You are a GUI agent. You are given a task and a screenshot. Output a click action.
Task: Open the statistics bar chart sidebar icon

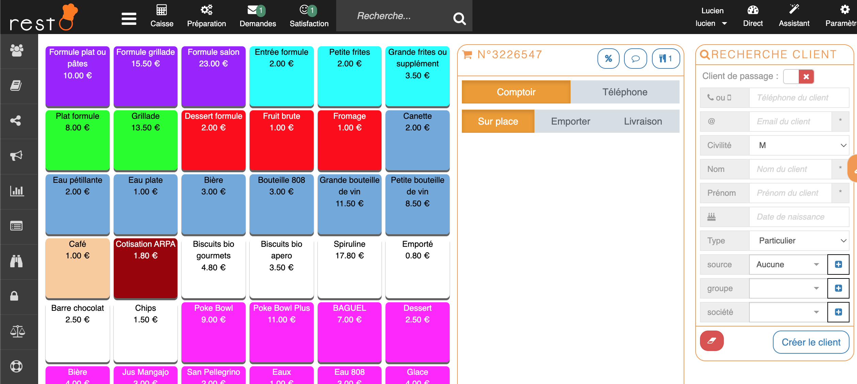(x=16, y=191)
